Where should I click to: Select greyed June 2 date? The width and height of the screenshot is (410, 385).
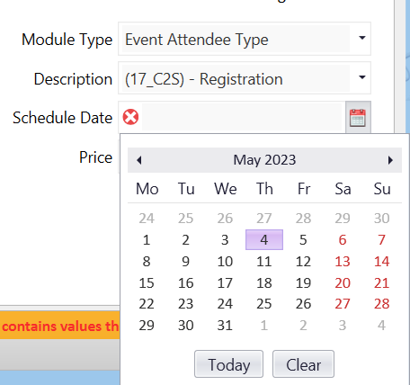tap(303, 326)
